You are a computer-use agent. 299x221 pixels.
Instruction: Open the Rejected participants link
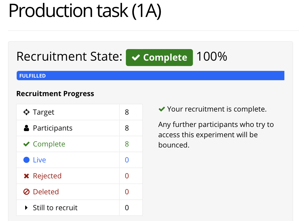pos(47,176)
